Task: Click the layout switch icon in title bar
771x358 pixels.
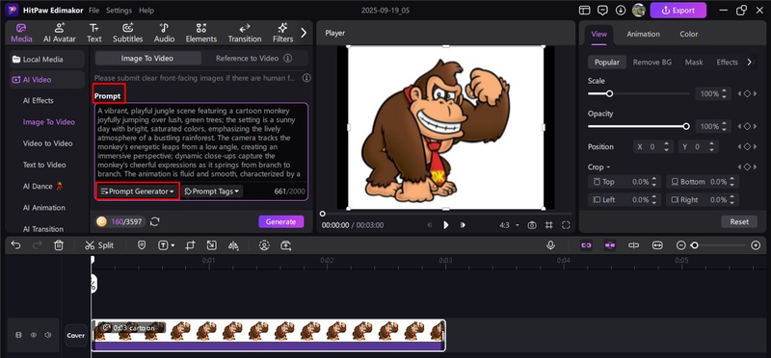Action: [584, 10]
